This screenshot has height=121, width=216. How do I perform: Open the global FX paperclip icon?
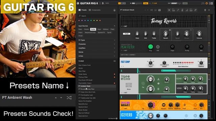tap(195, 10)
